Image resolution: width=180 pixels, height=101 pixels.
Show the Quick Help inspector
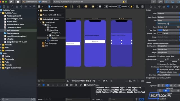click(159, 7)
